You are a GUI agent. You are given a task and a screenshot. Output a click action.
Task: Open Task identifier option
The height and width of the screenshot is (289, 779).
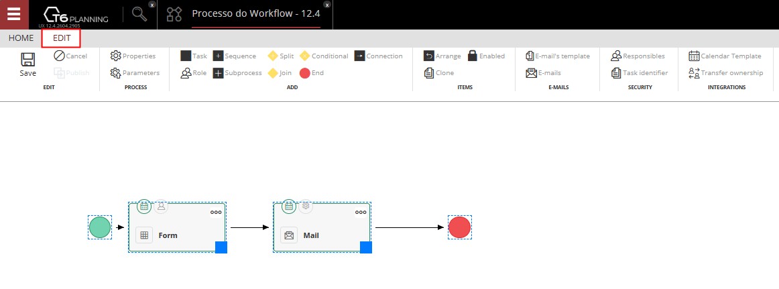[x=640, y=73]
